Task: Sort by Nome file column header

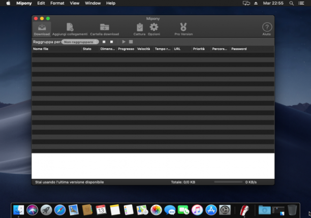Action: (57, 49)
